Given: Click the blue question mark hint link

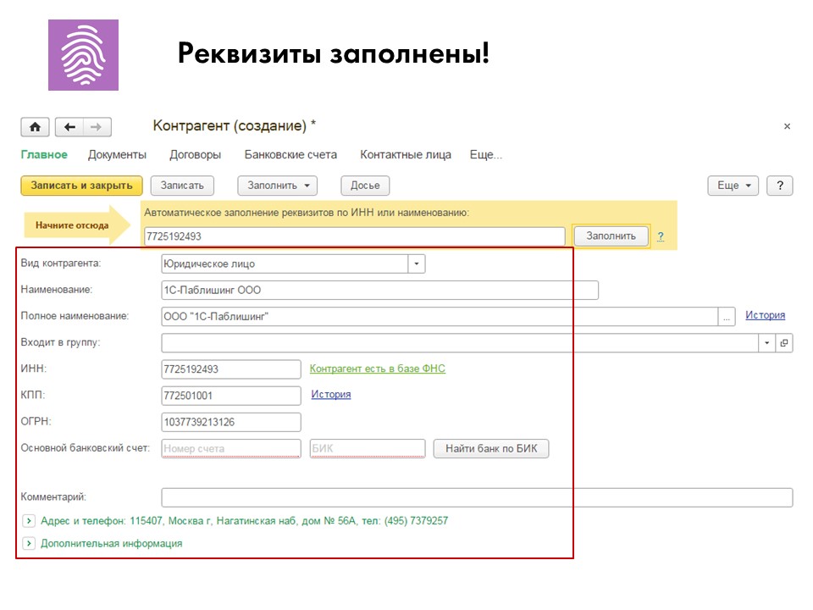Looking at the screenshot, I should [x=661, y=236].
